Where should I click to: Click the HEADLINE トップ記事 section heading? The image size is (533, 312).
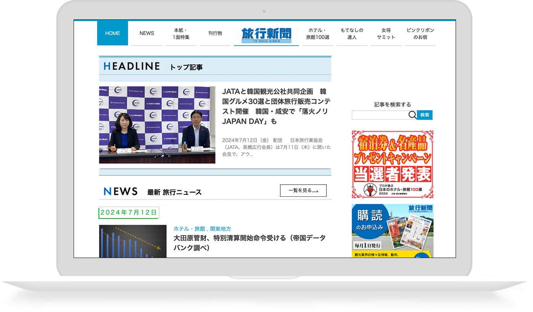point(153,67)
